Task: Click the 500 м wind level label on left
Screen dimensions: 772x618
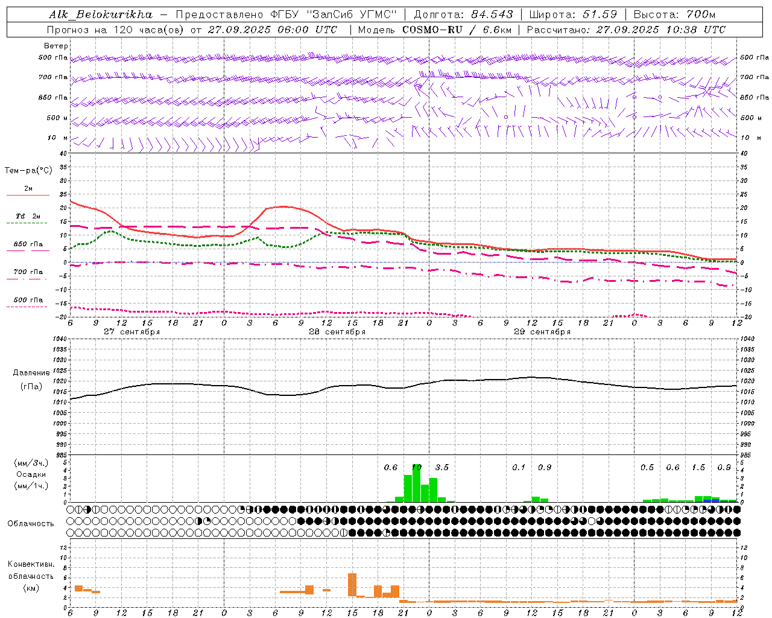Action: click(58, 118)
